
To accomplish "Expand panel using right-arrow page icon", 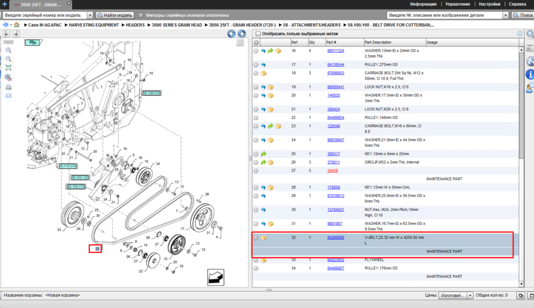I will 16,34.
